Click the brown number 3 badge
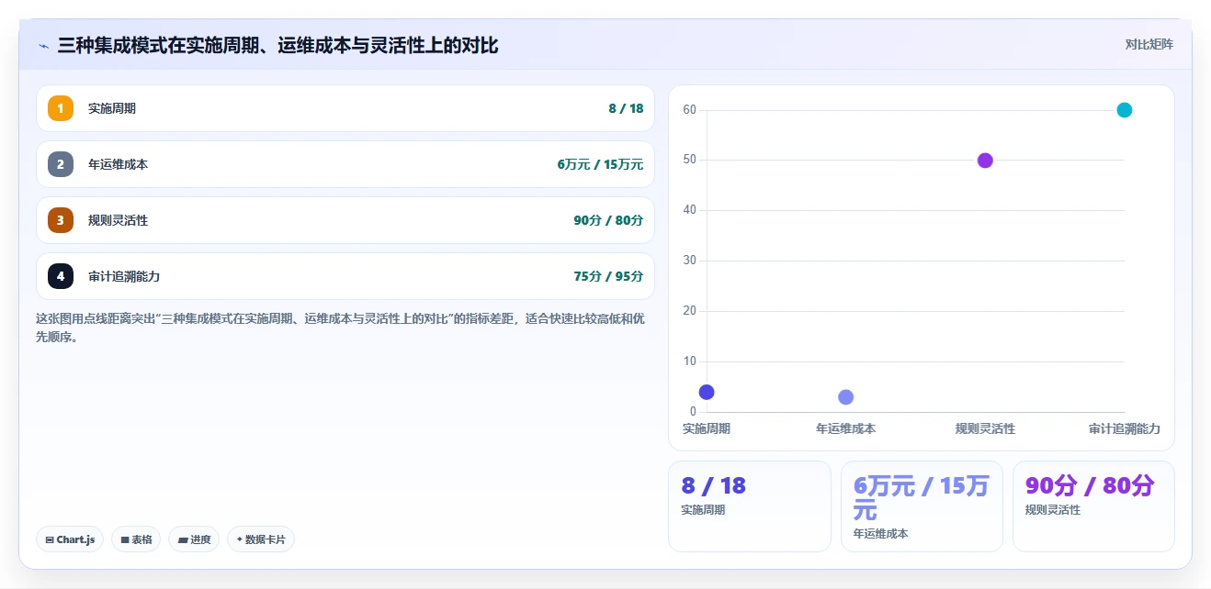The width and height of the screenshot is (1211, 589). (x=61, y=220)
